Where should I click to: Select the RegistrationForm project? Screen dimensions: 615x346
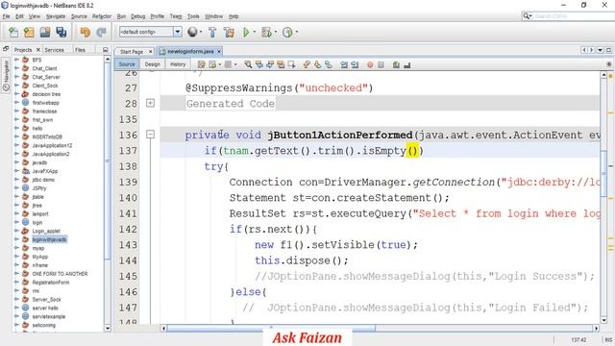[x=50, y=283]
